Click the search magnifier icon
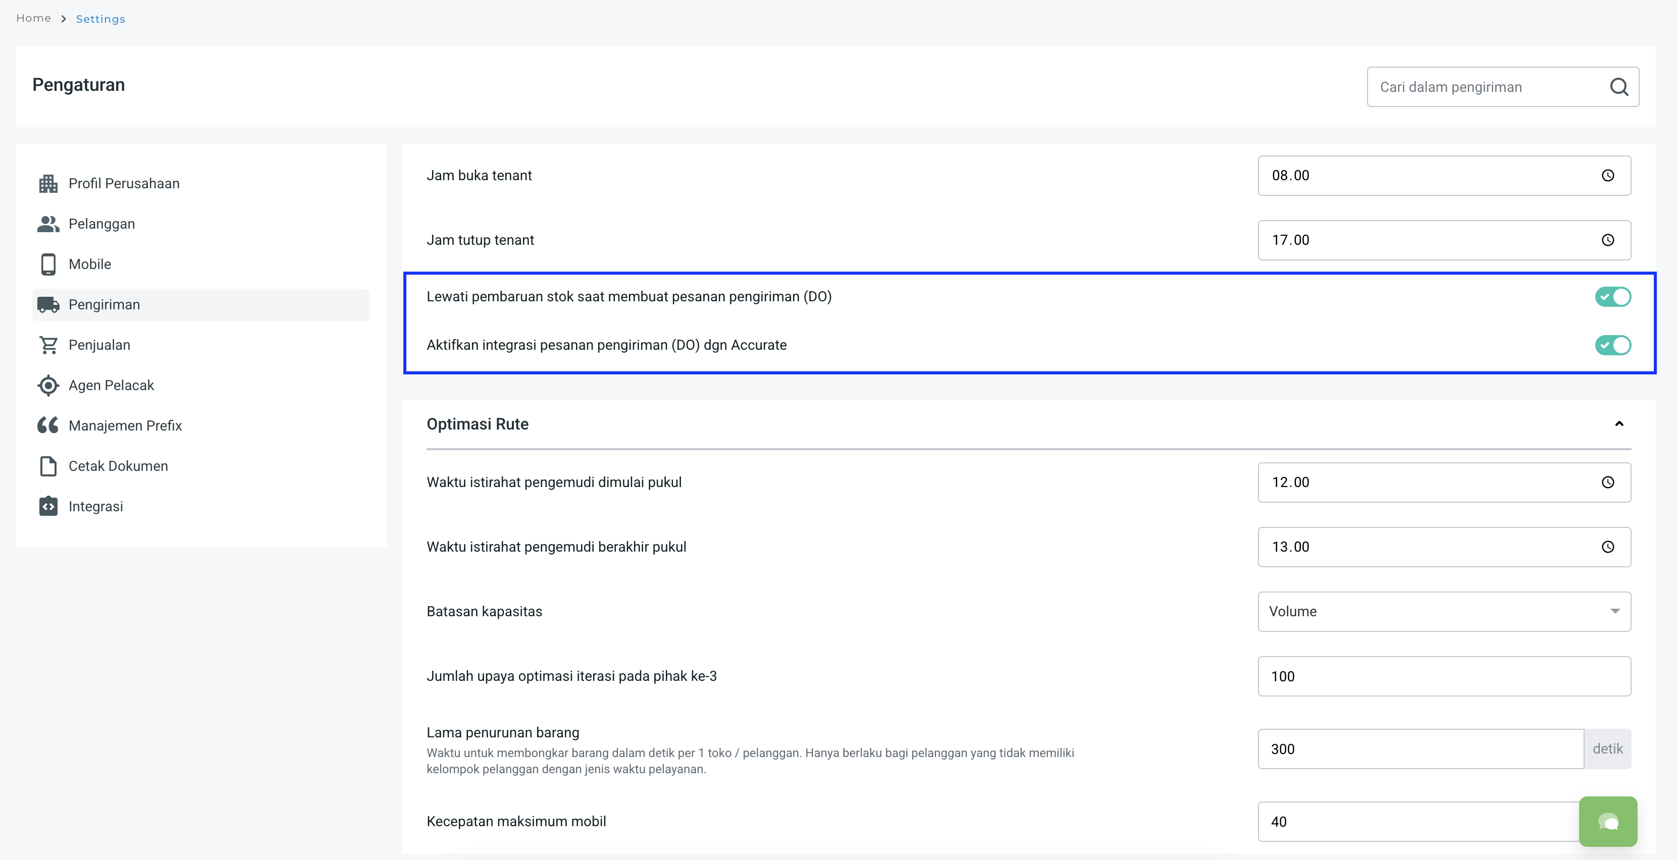The width and height of the screenshot is (1678, 860). [1619, 87]
